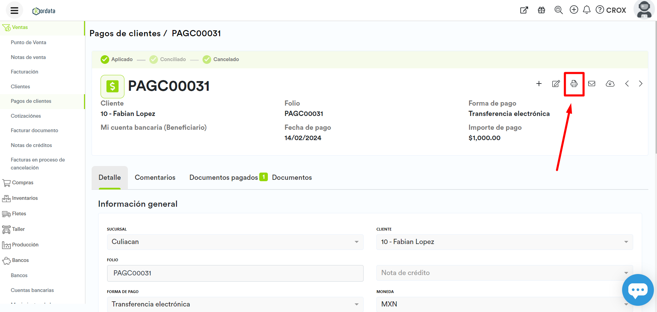Click the Folio input field

[x=235, y=273]
